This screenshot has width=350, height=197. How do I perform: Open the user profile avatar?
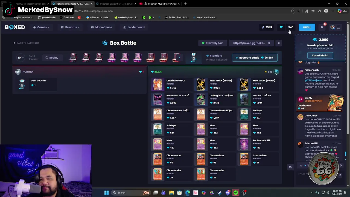[332, 27]
